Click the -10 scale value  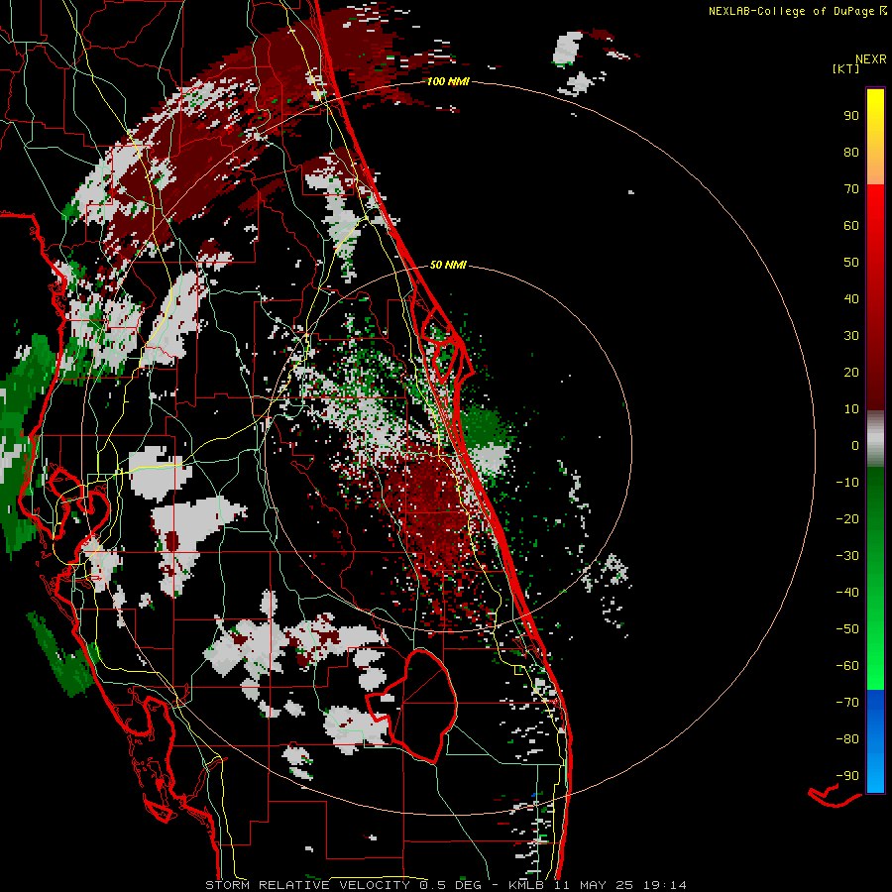847,483
